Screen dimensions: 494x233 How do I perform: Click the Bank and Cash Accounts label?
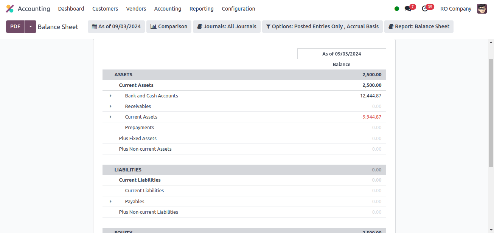pos(151,96)
